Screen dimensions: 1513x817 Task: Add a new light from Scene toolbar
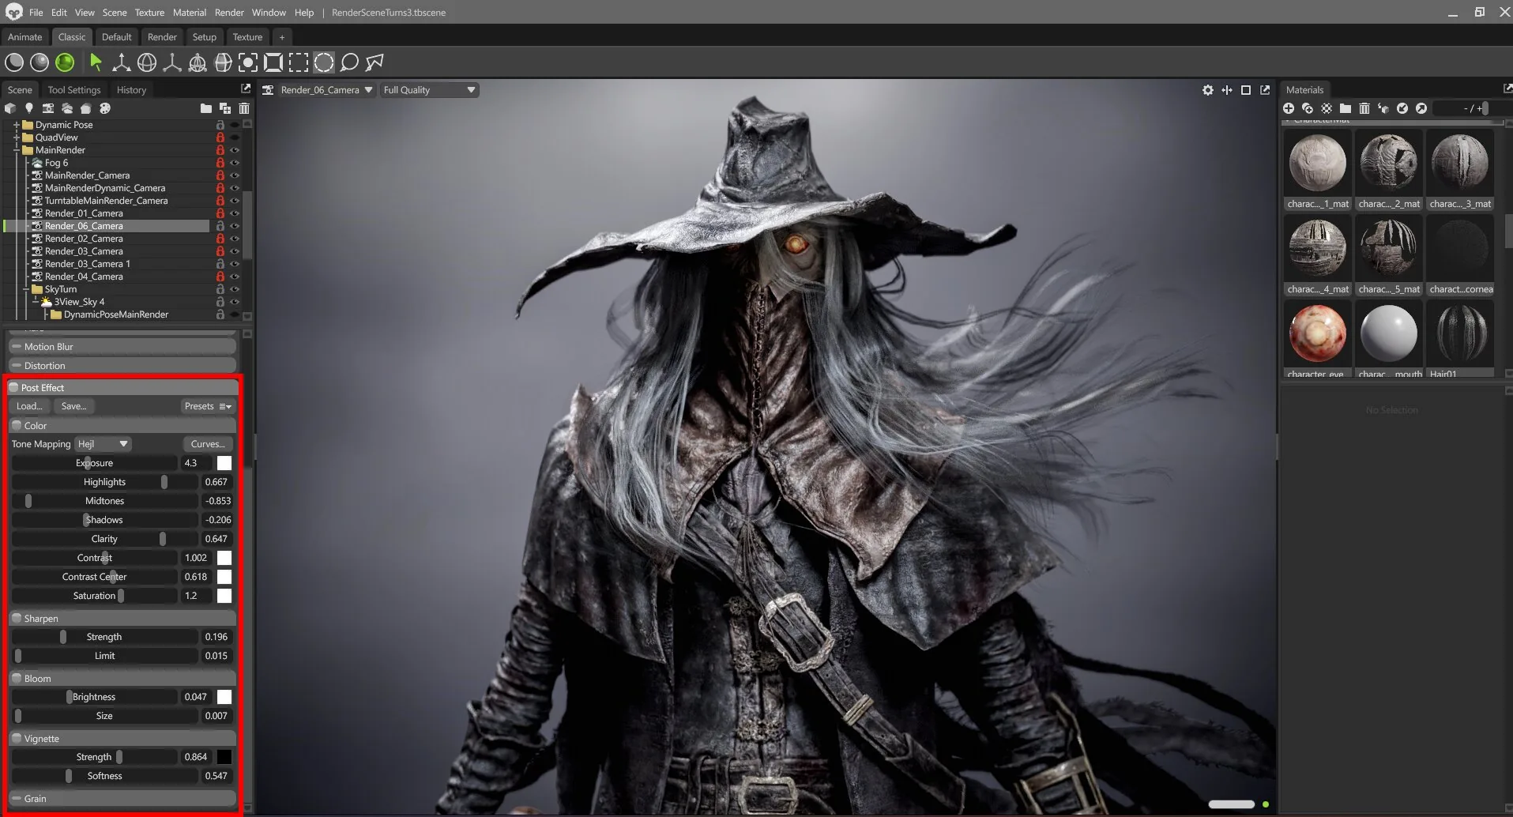tap(29, 108)
